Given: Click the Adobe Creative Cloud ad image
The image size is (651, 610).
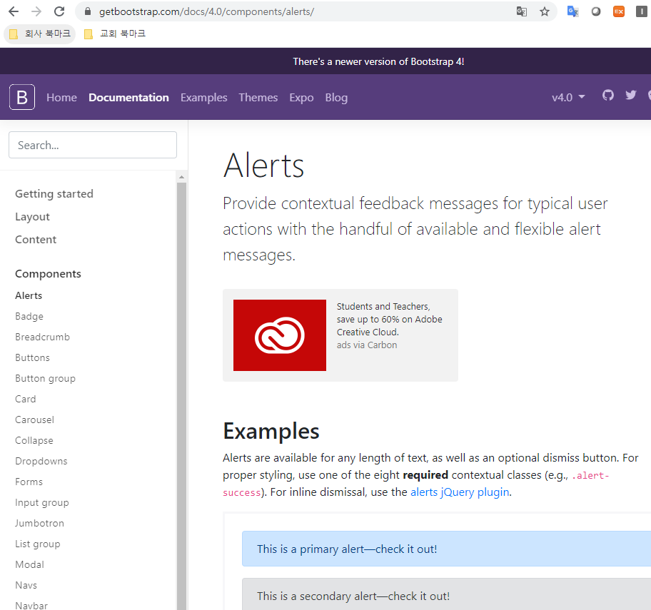Looking at the screenshot, I should (x=279, y=335).
